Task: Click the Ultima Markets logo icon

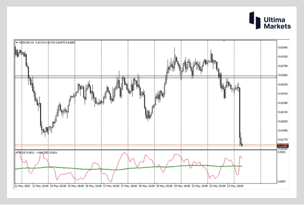Action: tap(255, 20)
